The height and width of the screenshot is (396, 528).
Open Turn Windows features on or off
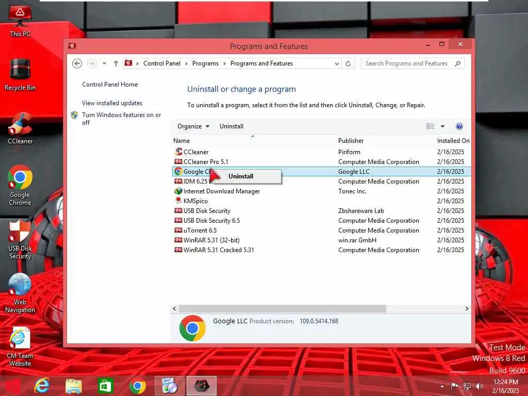[121, 119]
